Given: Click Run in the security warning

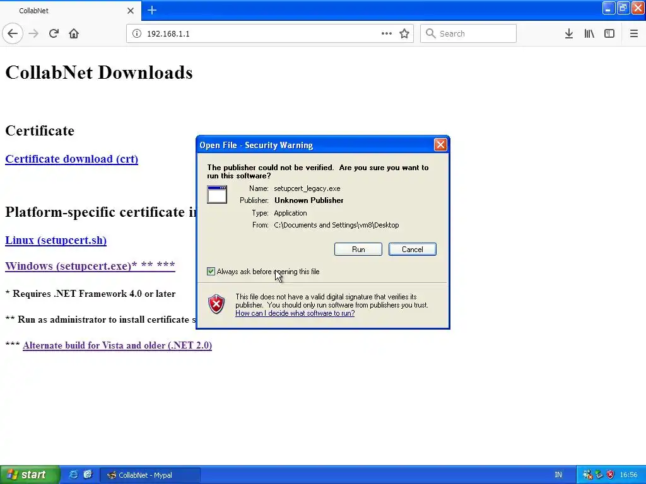Looking at the screenshot, I should [358, 250].
